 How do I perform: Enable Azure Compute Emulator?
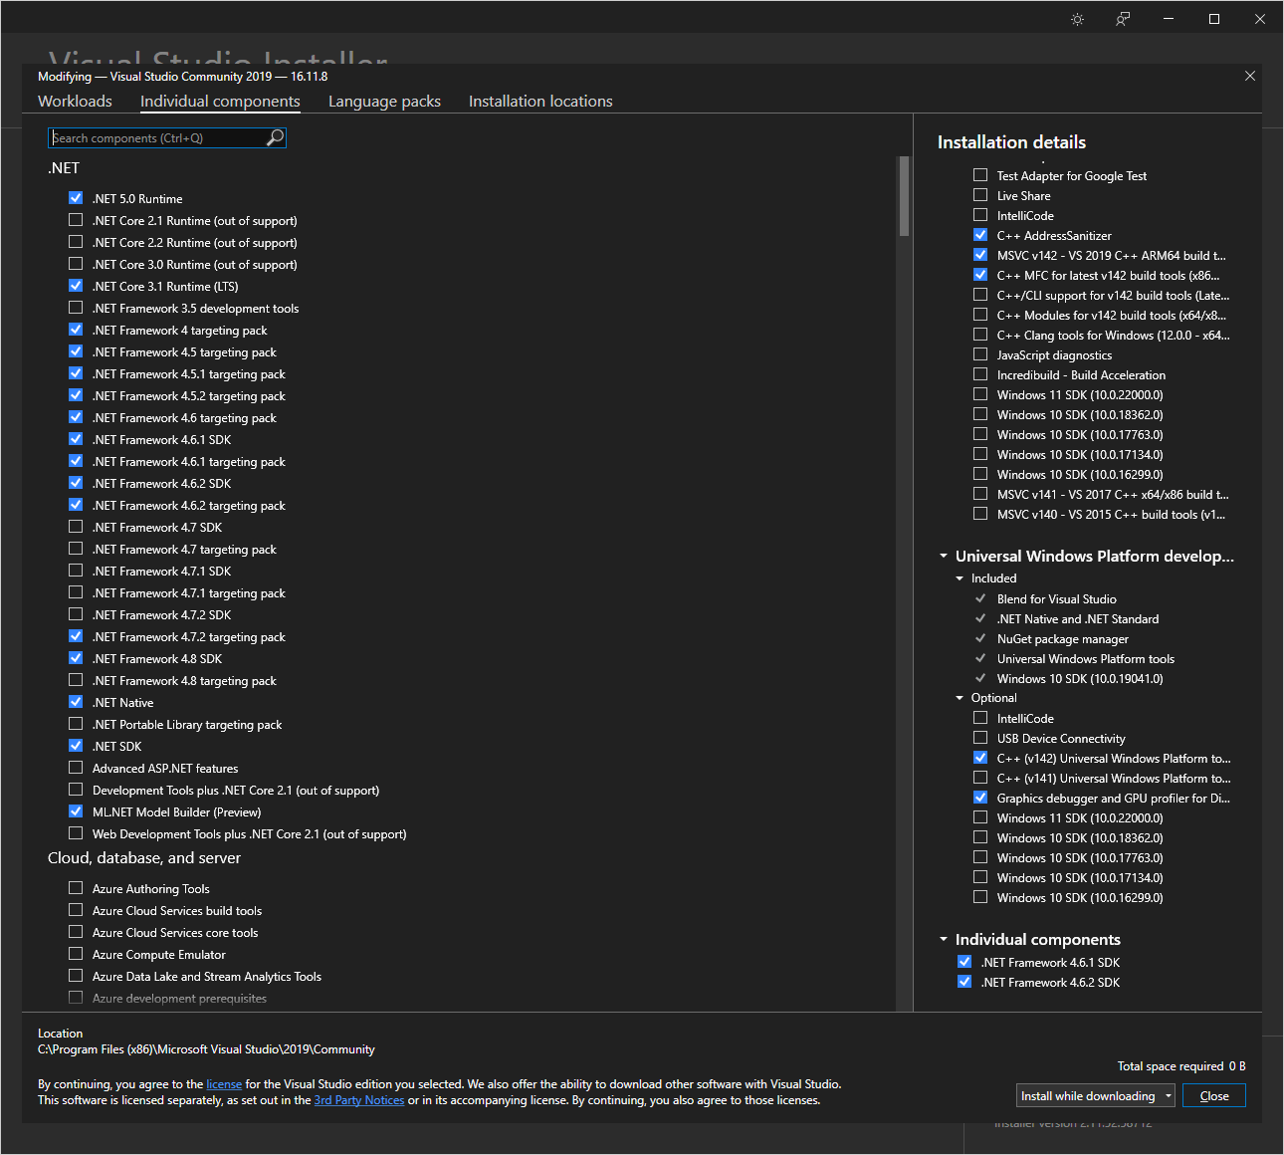click(76, 954)
